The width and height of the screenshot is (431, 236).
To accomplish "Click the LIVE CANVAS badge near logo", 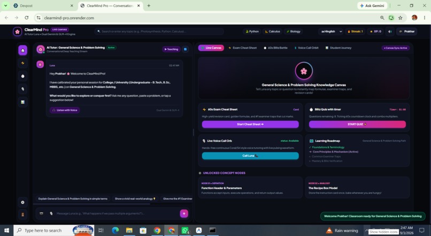I will coord(60,29).
